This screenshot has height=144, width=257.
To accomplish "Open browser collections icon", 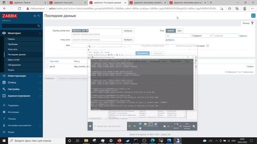I will [x=237, y=8].
